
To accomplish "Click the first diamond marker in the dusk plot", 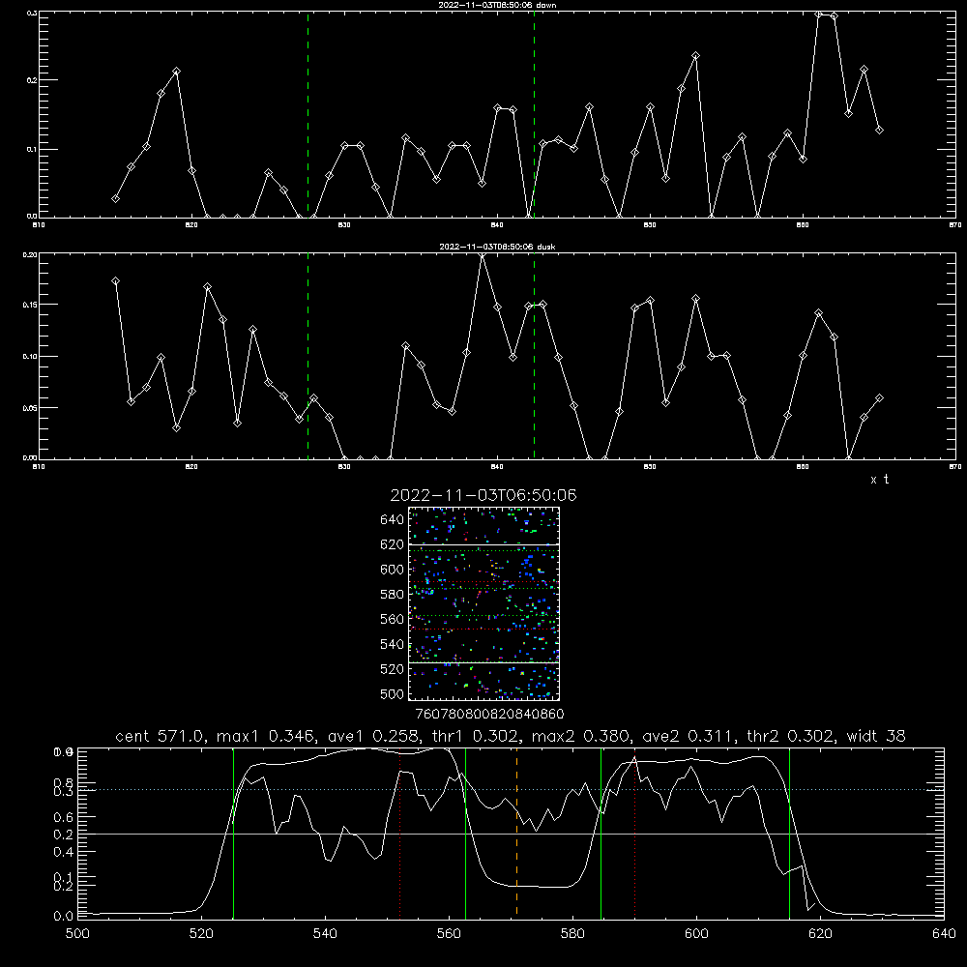I will click(x=115, y=281).
